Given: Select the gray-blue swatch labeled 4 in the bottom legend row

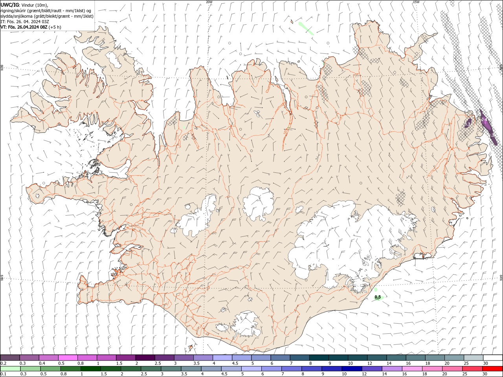Looking at the screenshot, I should [x=211, y=369].
